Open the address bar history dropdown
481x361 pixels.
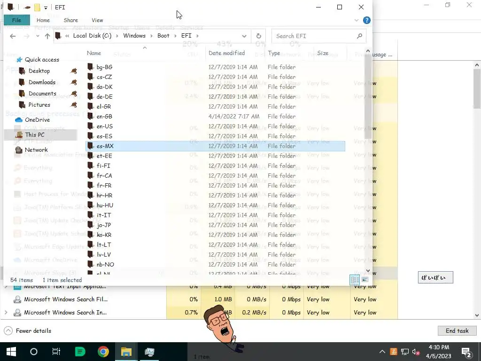tap(244, 36)
